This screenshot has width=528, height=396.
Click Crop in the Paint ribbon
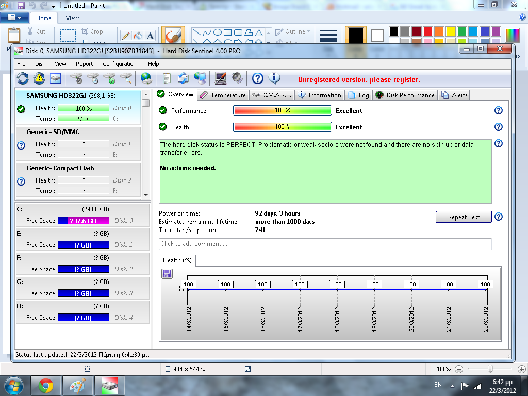pyautogui.click(x=92, y=31)
